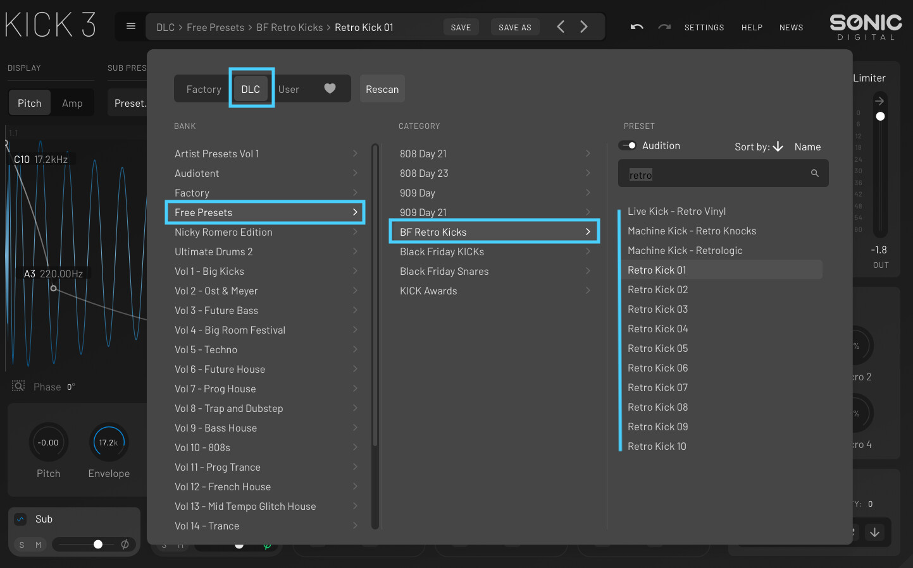The height and width of the screenshot is (568, 913).
Task: Open the HELP menu
Action: 752,27
